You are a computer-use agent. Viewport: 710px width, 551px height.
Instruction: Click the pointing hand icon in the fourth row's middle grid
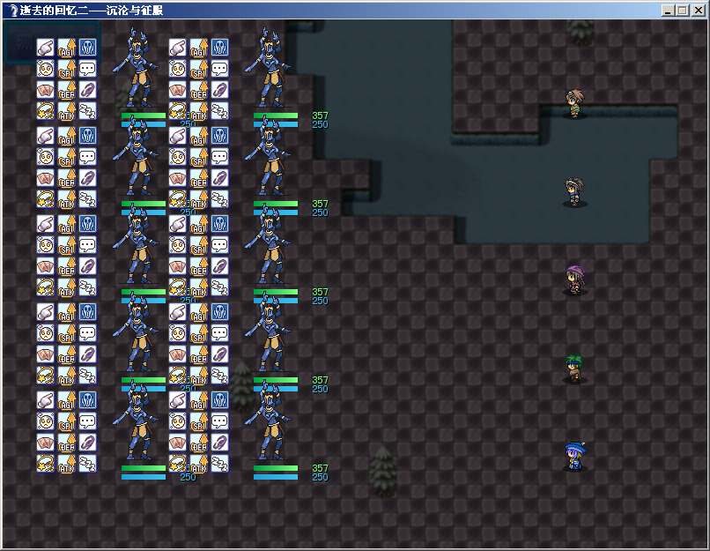pyautogui.click(x=178, y=312)
